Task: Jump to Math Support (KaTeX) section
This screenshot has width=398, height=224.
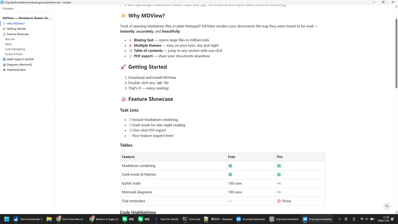Action: coord(20,59)
